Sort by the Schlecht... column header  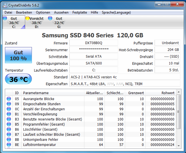pyautogui.click(x=115, y=93)
